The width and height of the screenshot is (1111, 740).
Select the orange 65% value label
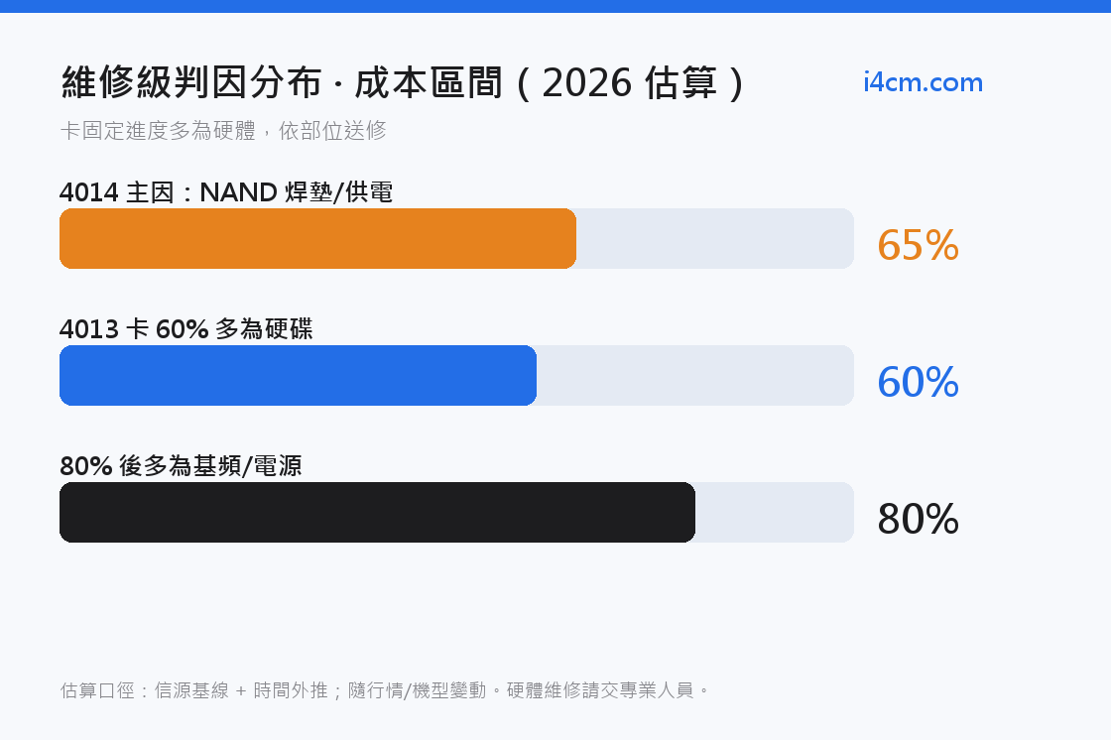coord(918,245)
